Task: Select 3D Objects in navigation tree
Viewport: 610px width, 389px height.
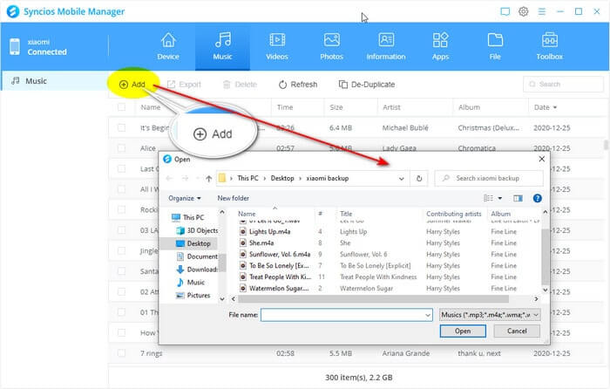Action: (197, 230)
